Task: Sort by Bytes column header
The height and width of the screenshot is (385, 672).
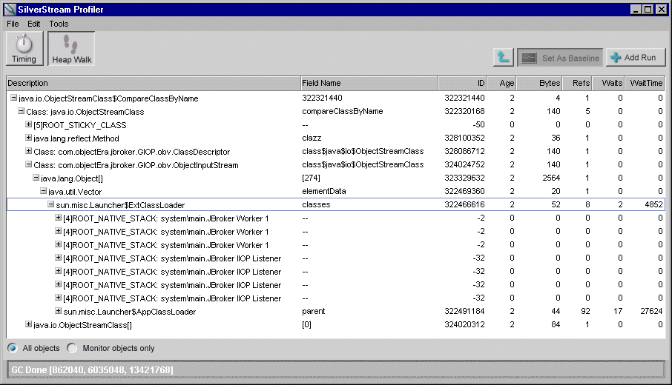Action: pyautogui.click(x=539, y=83)
